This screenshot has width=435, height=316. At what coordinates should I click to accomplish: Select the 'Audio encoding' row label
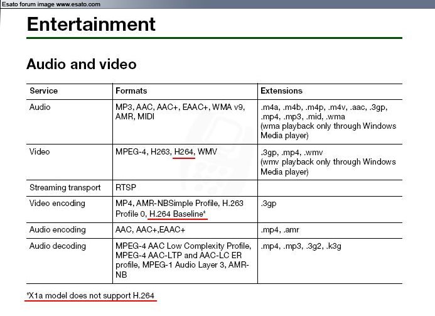pos(57,230)
